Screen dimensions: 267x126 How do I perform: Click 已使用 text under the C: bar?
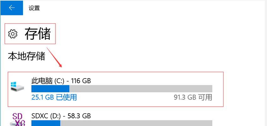(67, 97)
